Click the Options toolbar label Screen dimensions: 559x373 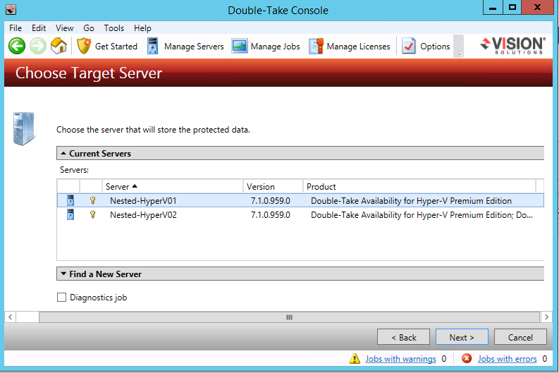pos(435,47)
